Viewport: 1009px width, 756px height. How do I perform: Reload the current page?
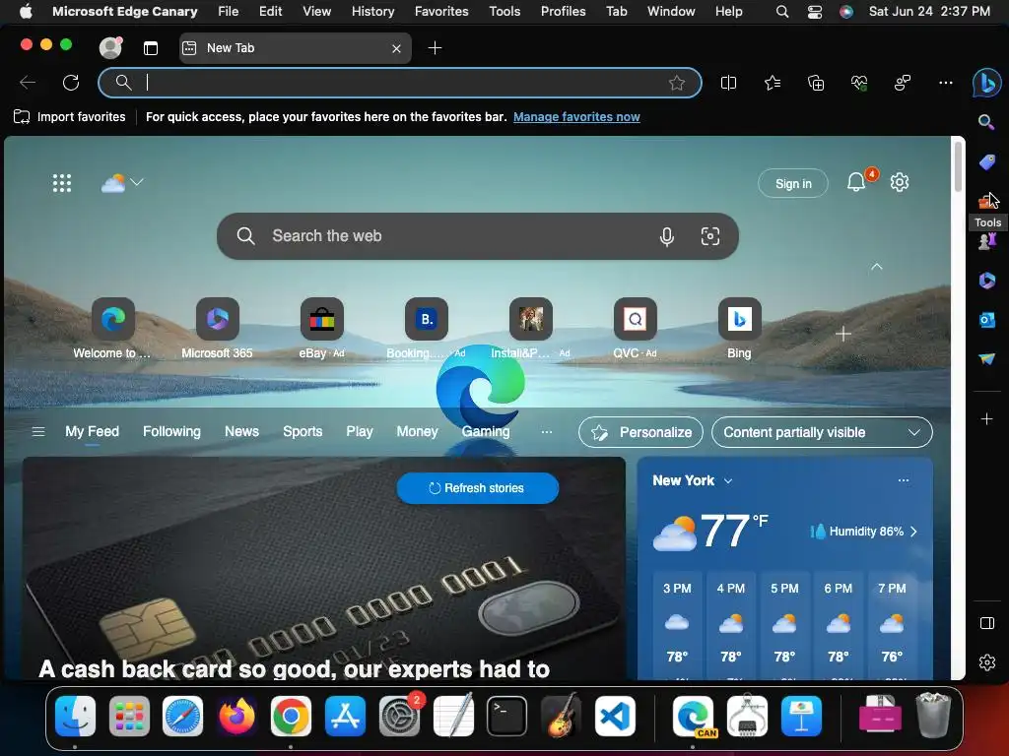tap(71, 83)
